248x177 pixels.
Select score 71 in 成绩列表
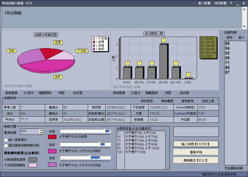227,63
